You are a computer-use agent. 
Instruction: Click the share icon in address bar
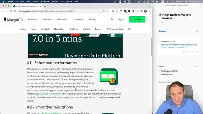(x=104, y=11)
